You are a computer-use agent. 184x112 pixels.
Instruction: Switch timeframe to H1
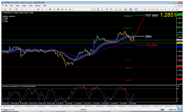coord(161,9)
